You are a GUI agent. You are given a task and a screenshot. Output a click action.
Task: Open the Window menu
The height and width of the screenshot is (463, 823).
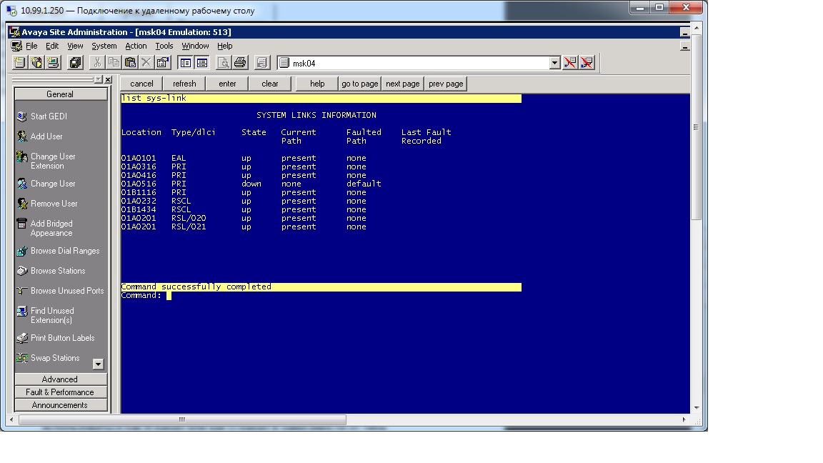(195, 46)
